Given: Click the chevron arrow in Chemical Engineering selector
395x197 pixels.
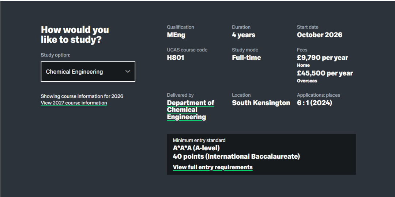Looking at the screenshot, I should coord(128,72).
